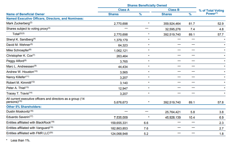Select the Class A column header
The image size is (232, 142).
pyautogui.click(x=124, y=10)
